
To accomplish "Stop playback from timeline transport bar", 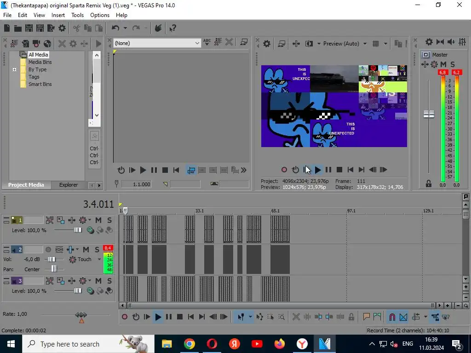I will [180, 317].
